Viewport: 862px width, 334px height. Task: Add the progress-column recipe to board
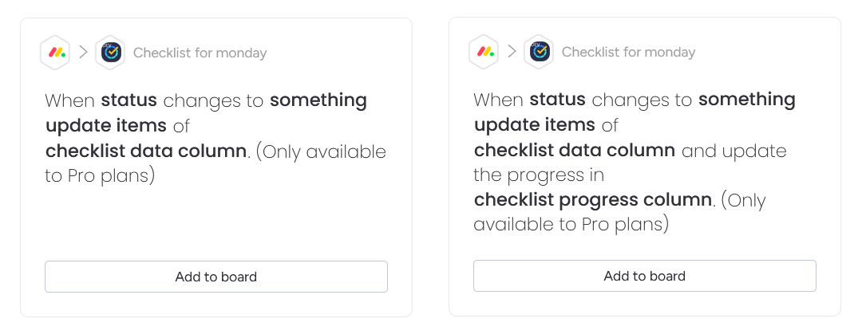[x=645, y=276]
